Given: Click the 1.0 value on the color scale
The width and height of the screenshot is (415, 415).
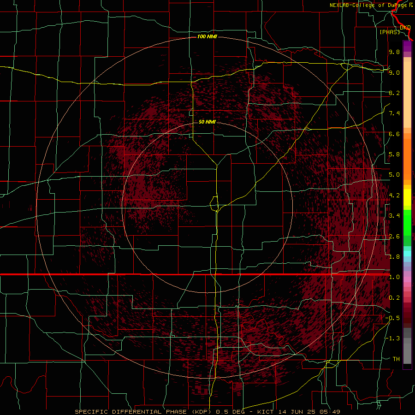Looking at the screenshot, I should pyautogui.click(x=394, y=277).
